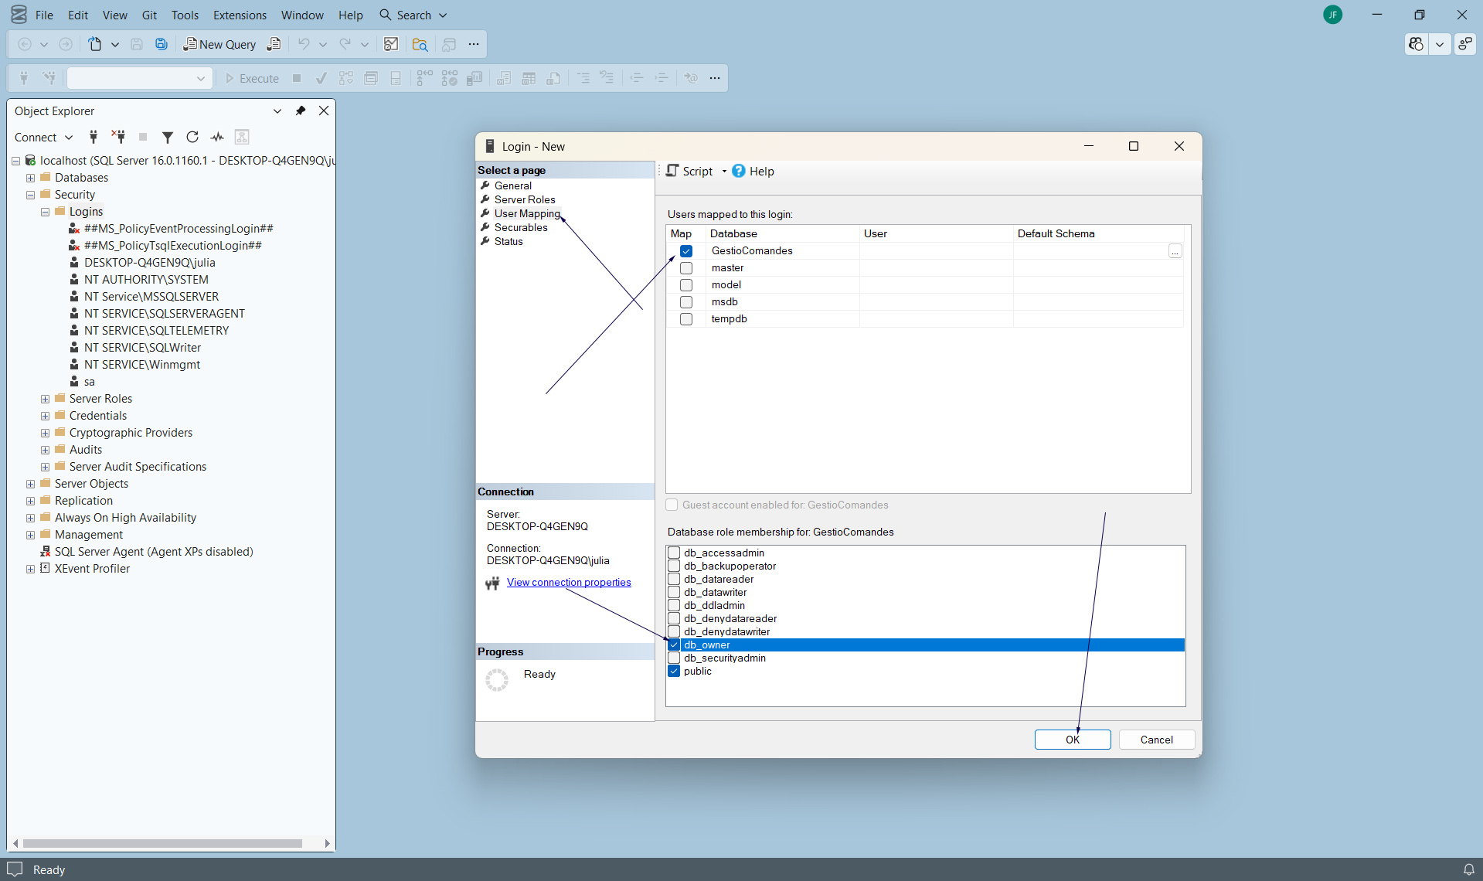Screen dimensions: 1483x881
Task: Select the sa login in tree
Action: pyautogui.click(x=89, y=382)
